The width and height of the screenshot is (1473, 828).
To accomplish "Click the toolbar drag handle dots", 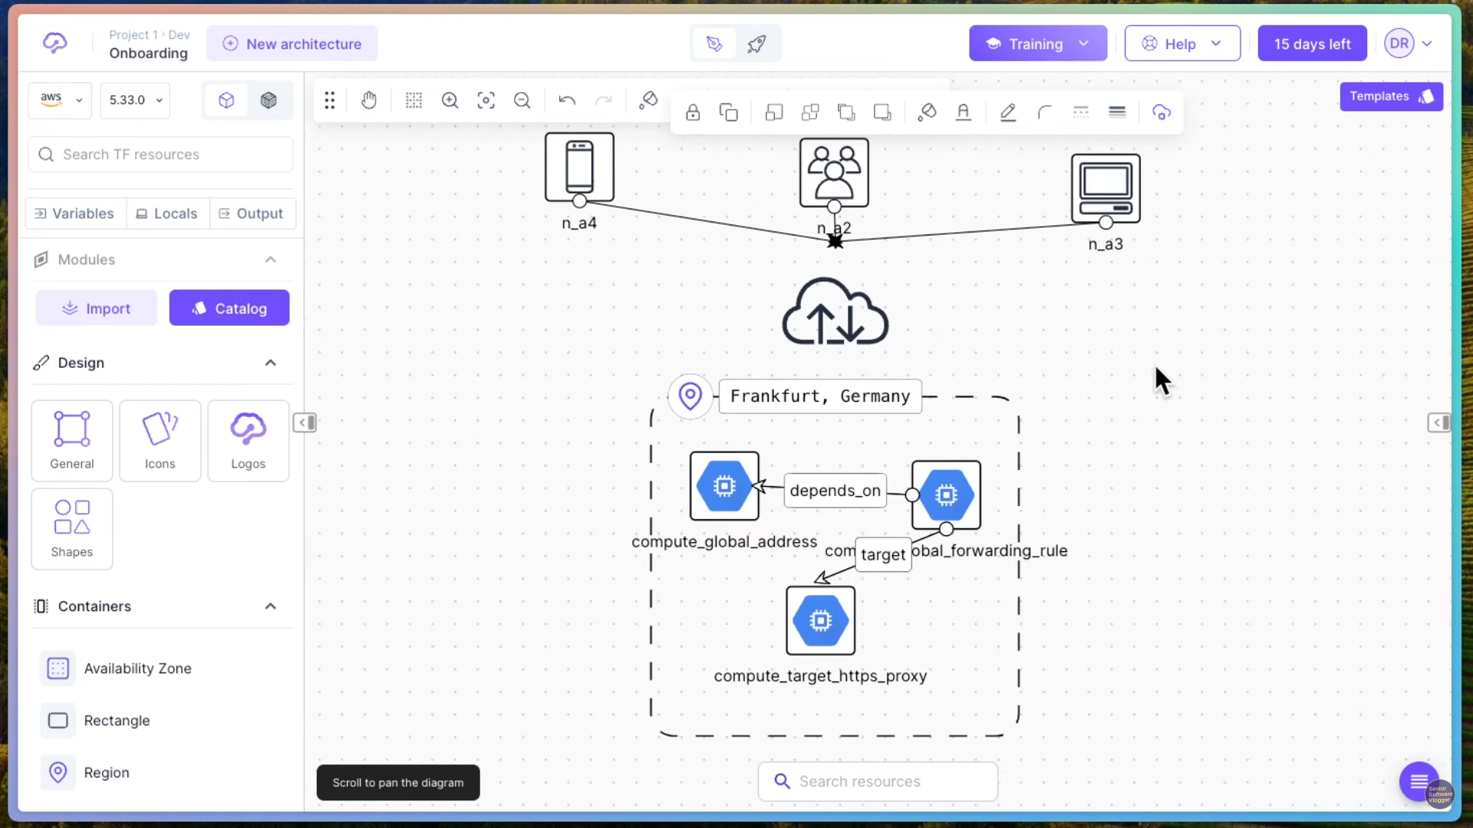I will coord(330,100).
